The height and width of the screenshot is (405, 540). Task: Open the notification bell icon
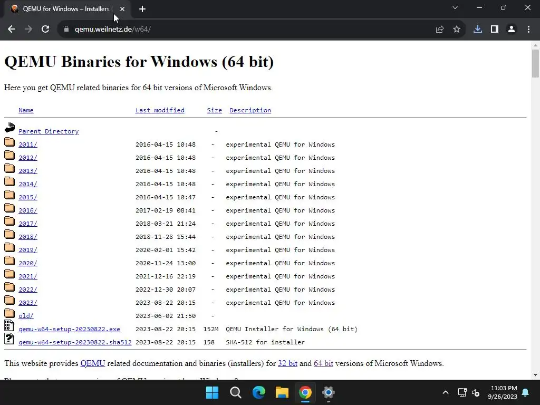526,392
